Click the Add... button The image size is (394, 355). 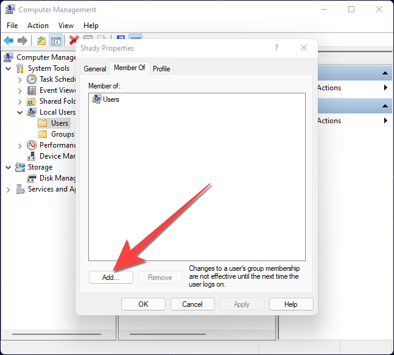point(111,277)
